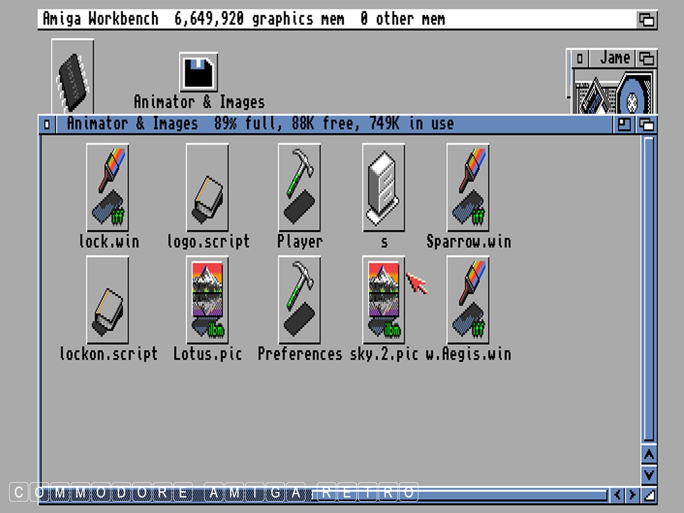Launch the Preferences hammer icon

click(299, 299)
